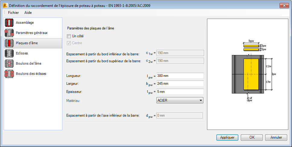292x147 pixels.
Task: Open the Paramètres généraux section icon
Action: pyautogui.click(x=9, y=33)
